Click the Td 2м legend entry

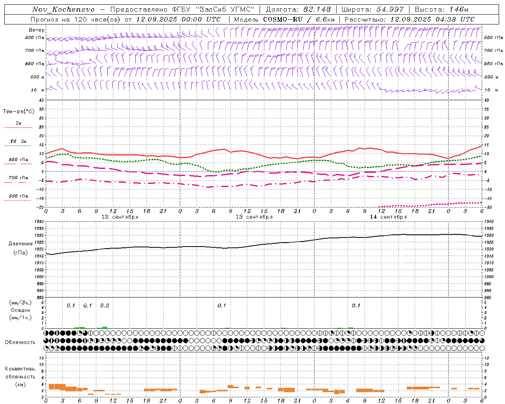[19, 141]
